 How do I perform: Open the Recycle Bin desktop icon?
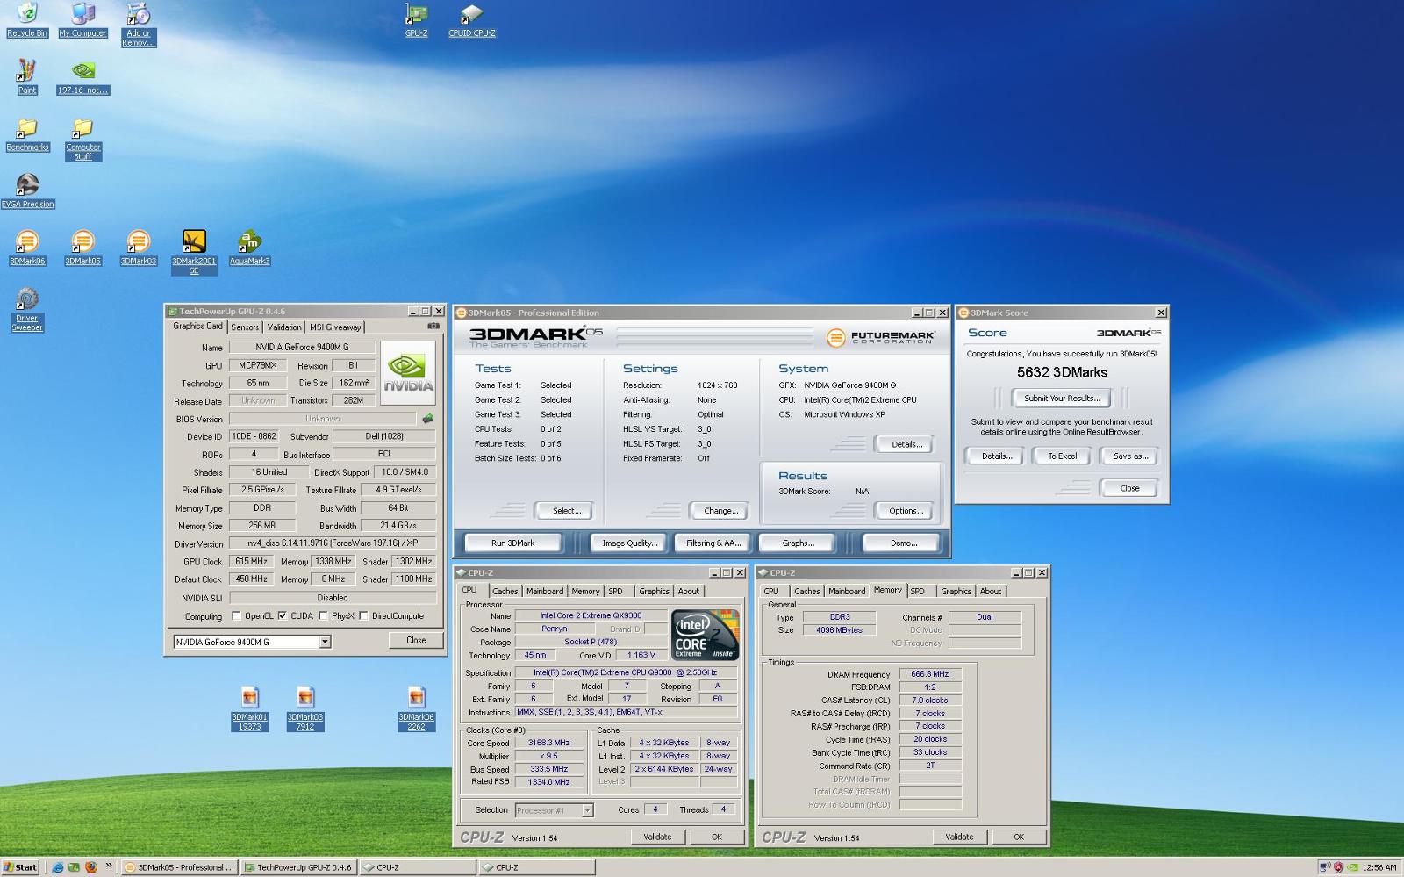27,19
